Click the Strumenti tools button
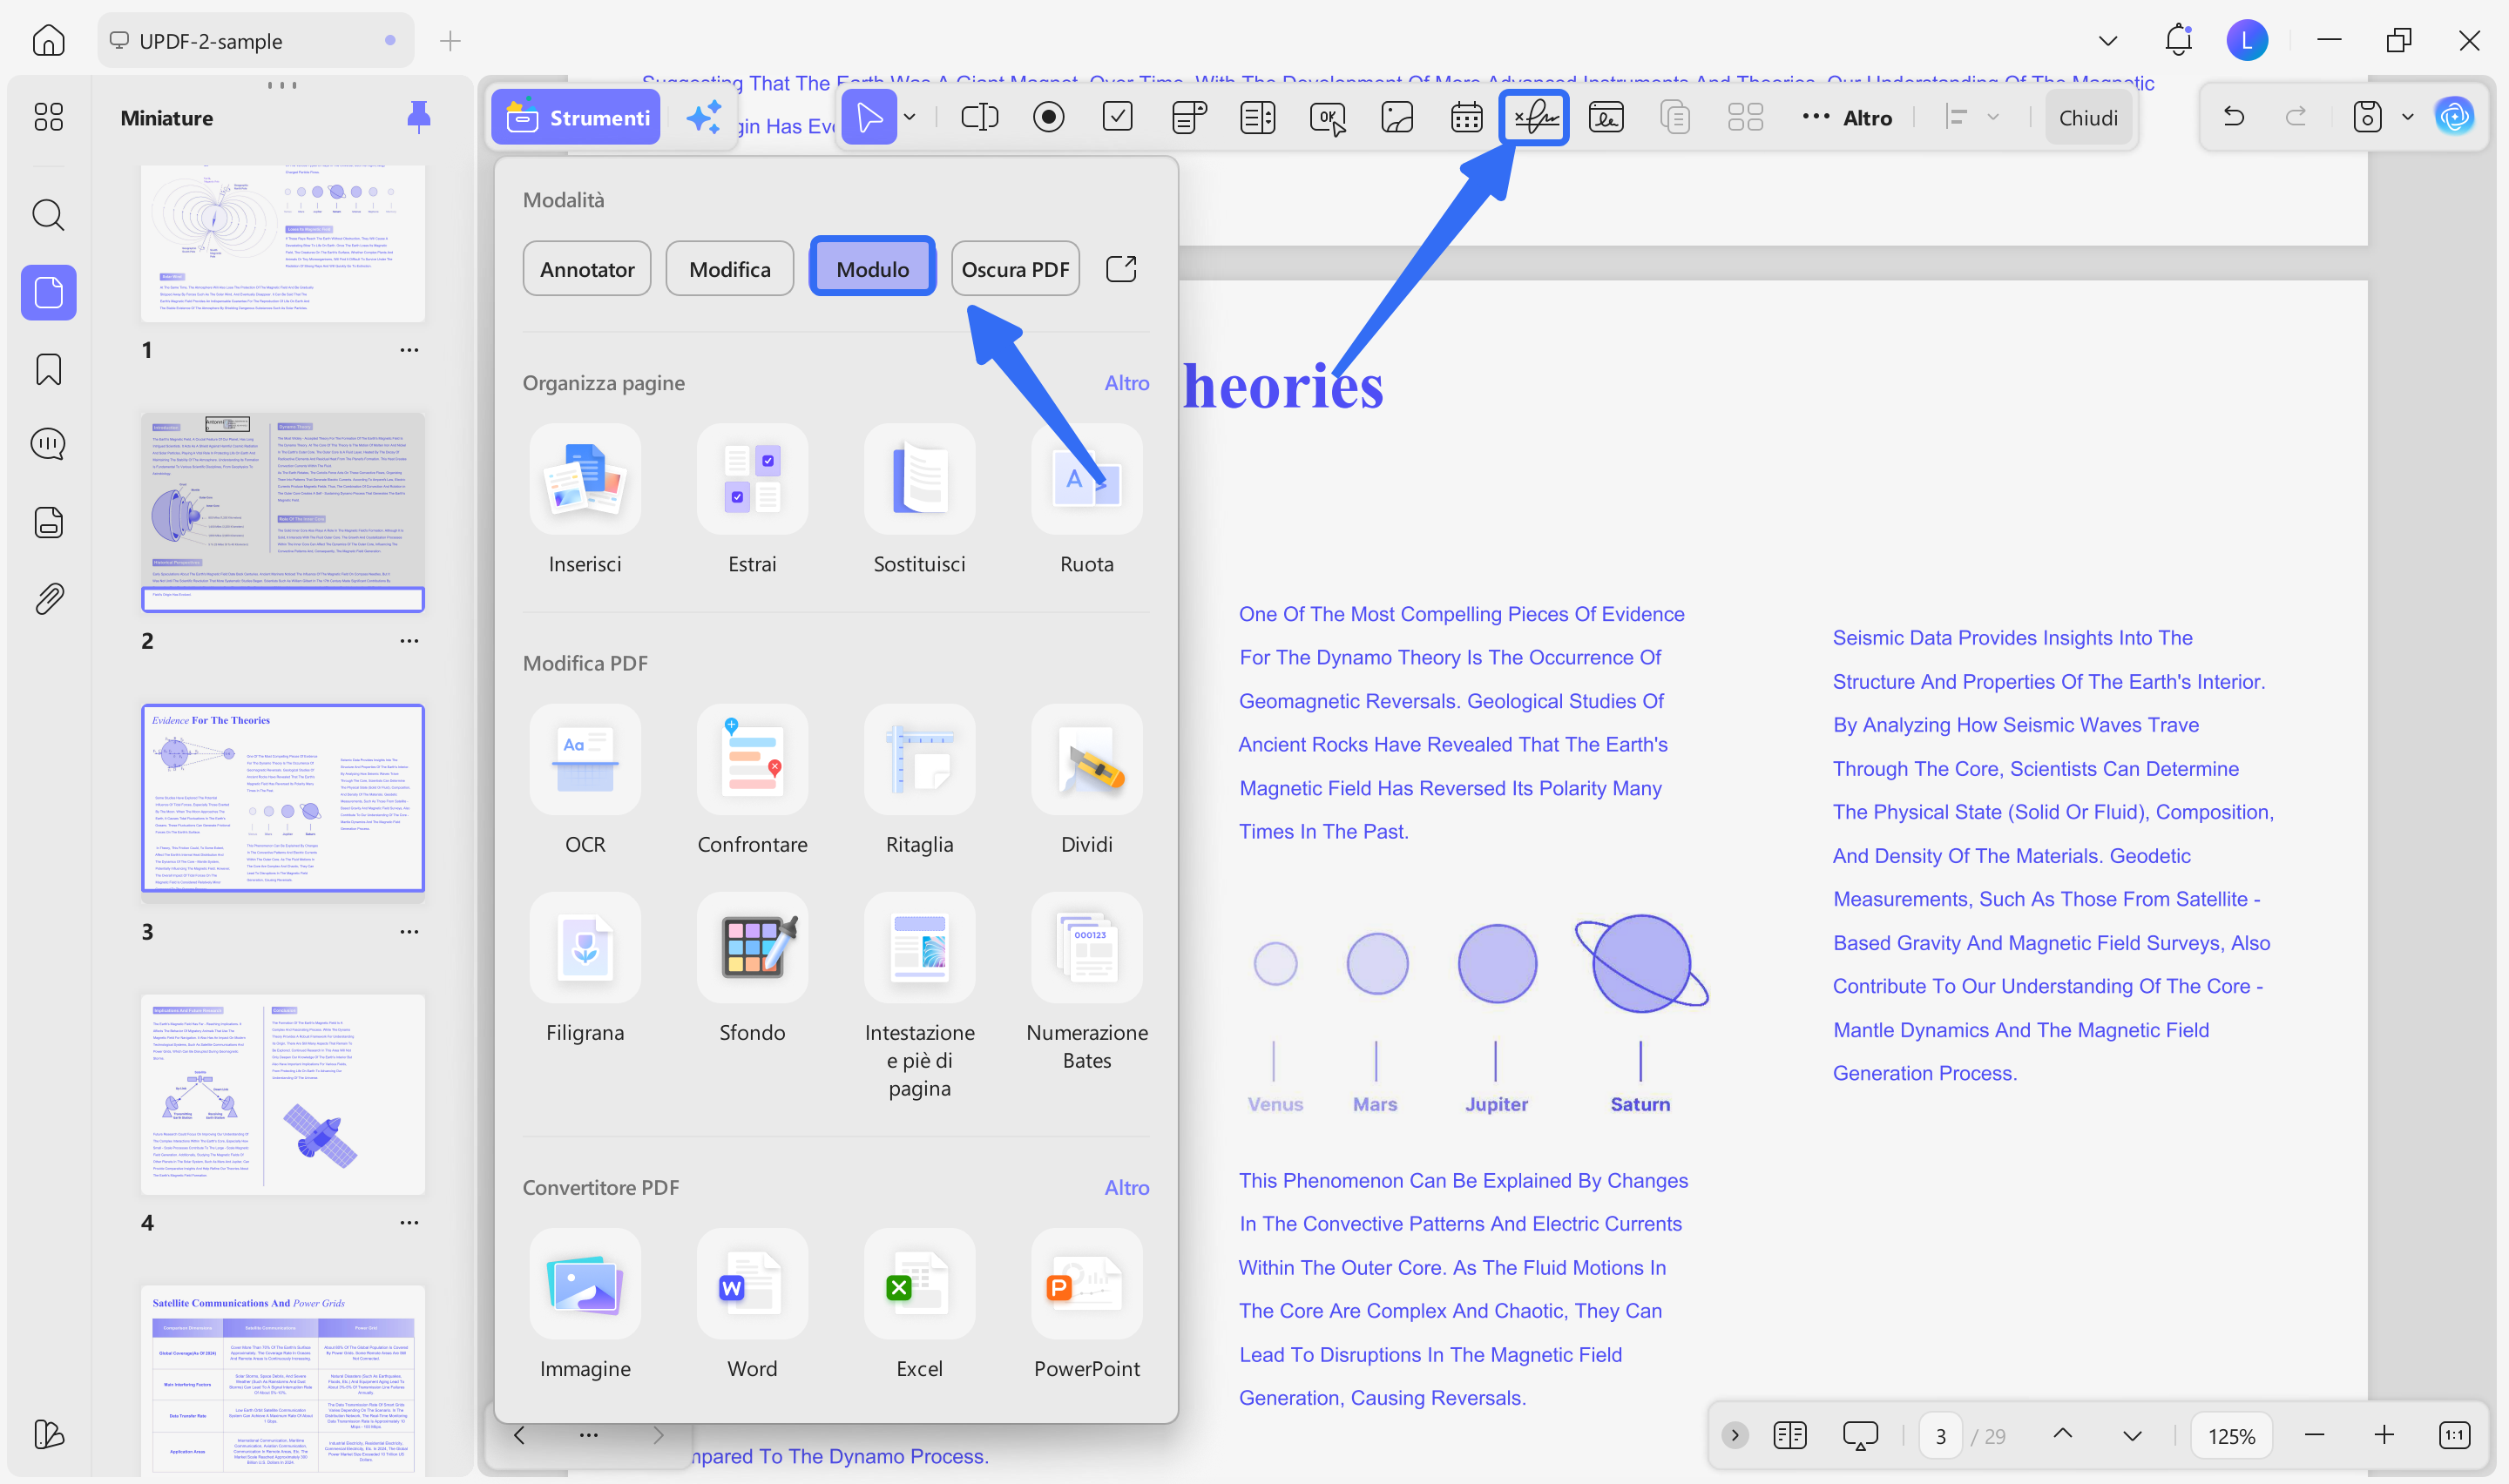The image size is (2509, 1484). click(x=576, y=118)
